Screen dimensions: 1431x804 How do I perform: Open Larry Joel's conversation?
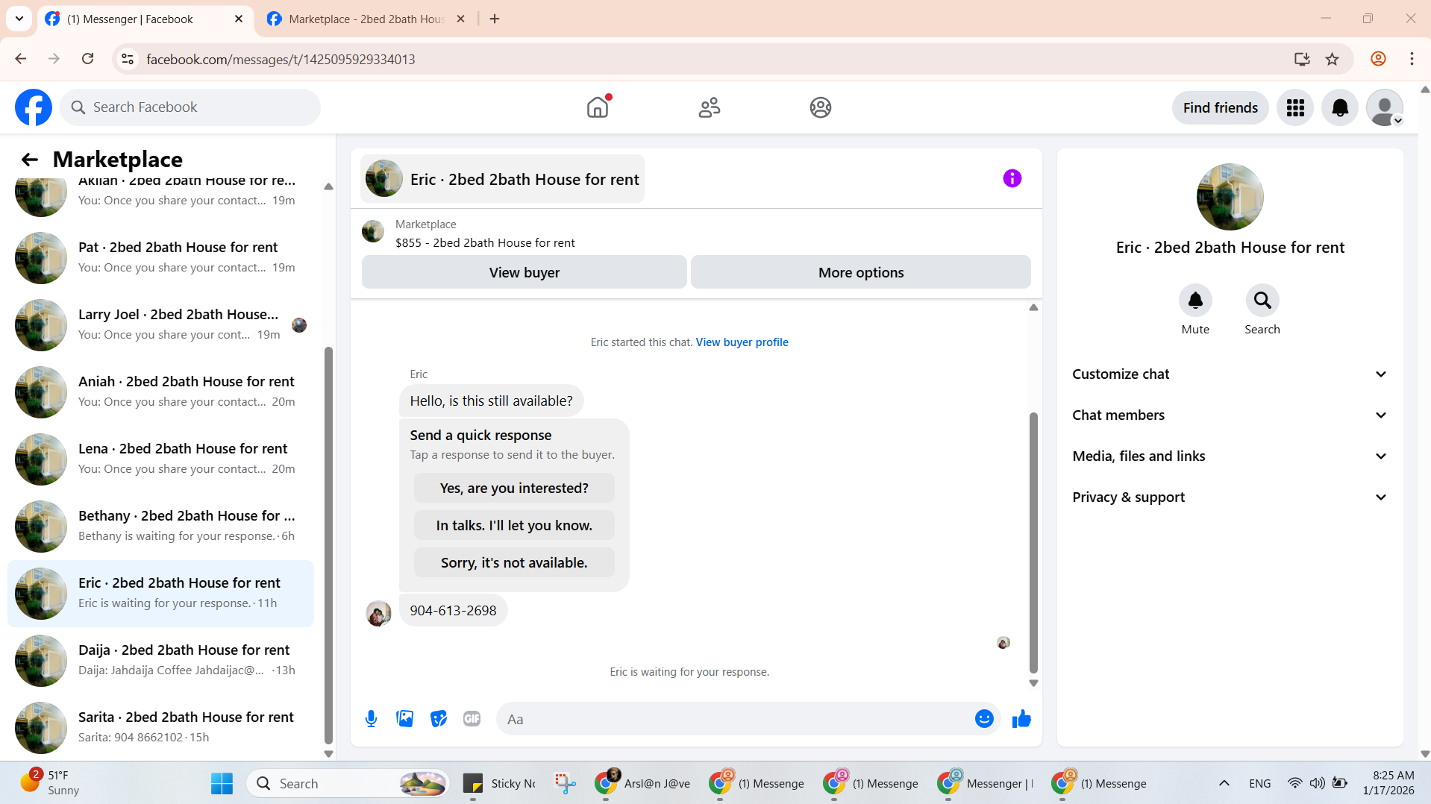coord(160,325)
